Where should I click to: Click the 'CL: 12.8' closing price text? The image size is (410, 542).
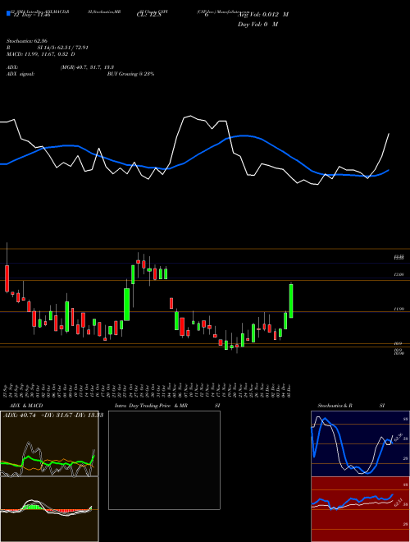coord(149,15)
